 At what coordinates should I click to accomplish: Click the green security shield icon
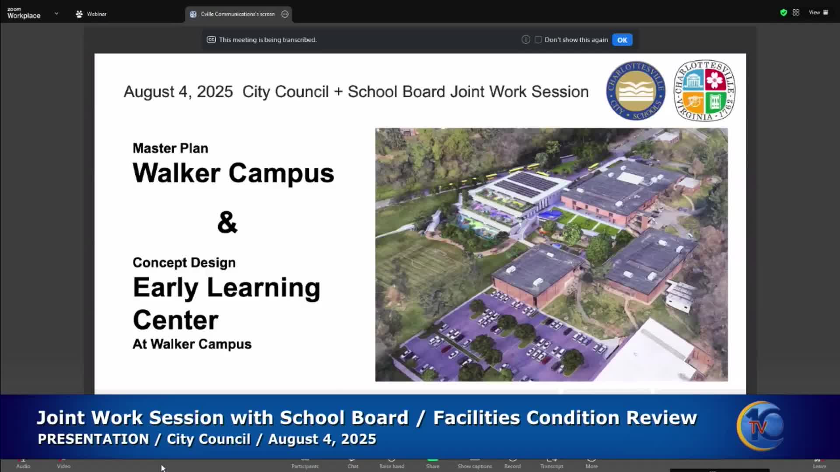pyautogui.click(x=783, y=12)
